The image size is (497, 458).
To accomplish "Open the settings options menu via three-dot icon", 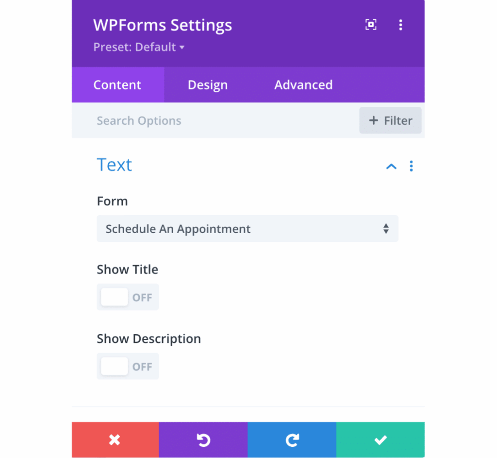I will tap(401, 24).
